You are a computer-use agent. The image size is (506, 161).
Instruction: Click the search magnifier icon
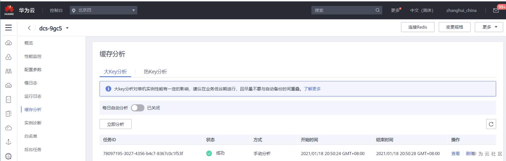pos(377,10)
